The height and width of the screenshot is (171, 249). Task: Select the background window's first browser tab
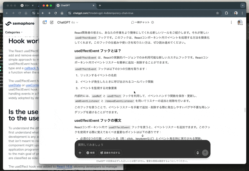(27, 5)
